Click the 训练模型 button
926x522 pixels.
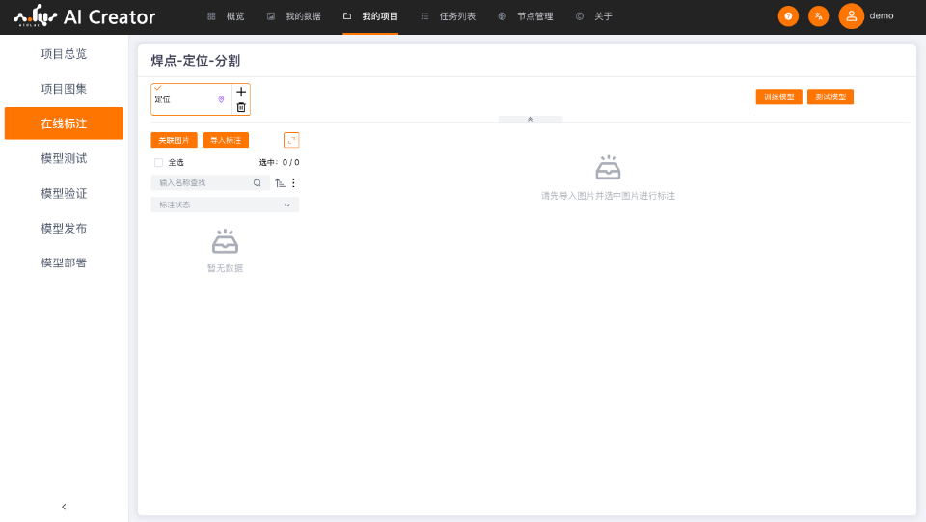coord(778,96)
